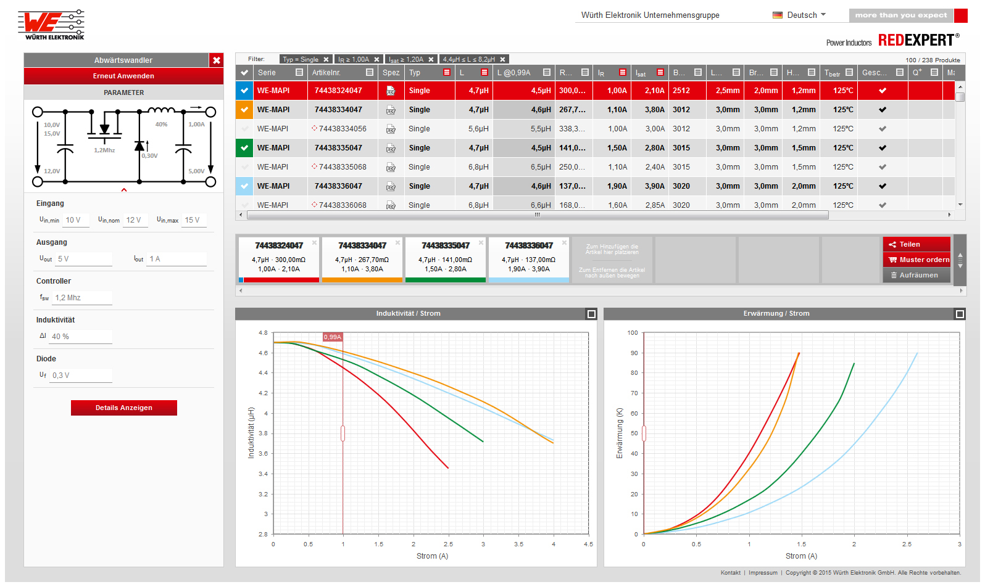Open the Impressum footer link
Viewport: 985px width, 587px height.
763,573
